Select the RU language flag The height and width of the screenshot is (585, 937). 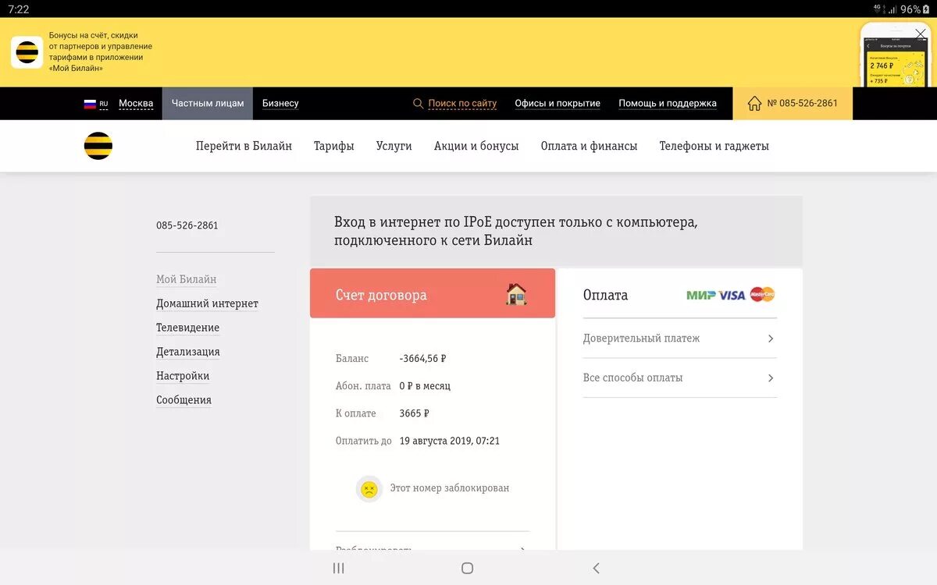90,104
